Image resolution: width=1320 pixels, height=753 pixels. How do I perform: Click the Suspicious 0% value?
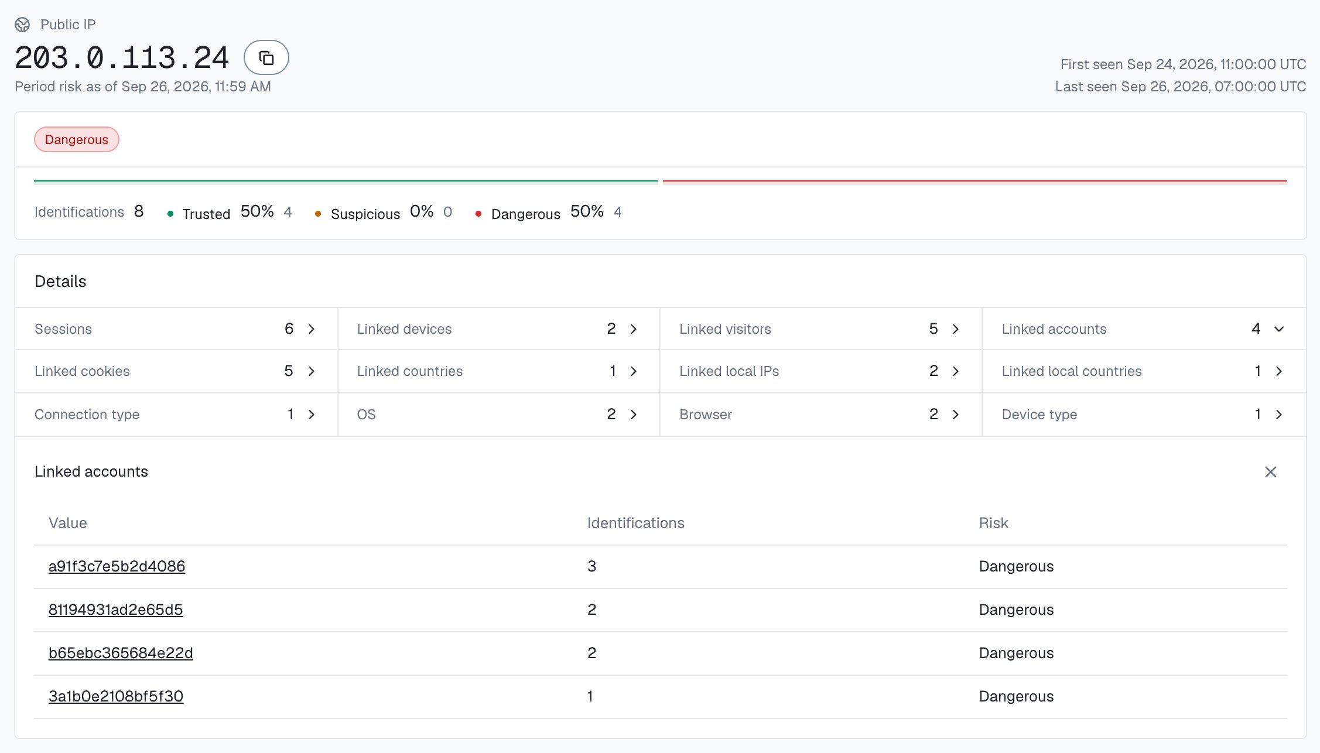coord(422,211)
